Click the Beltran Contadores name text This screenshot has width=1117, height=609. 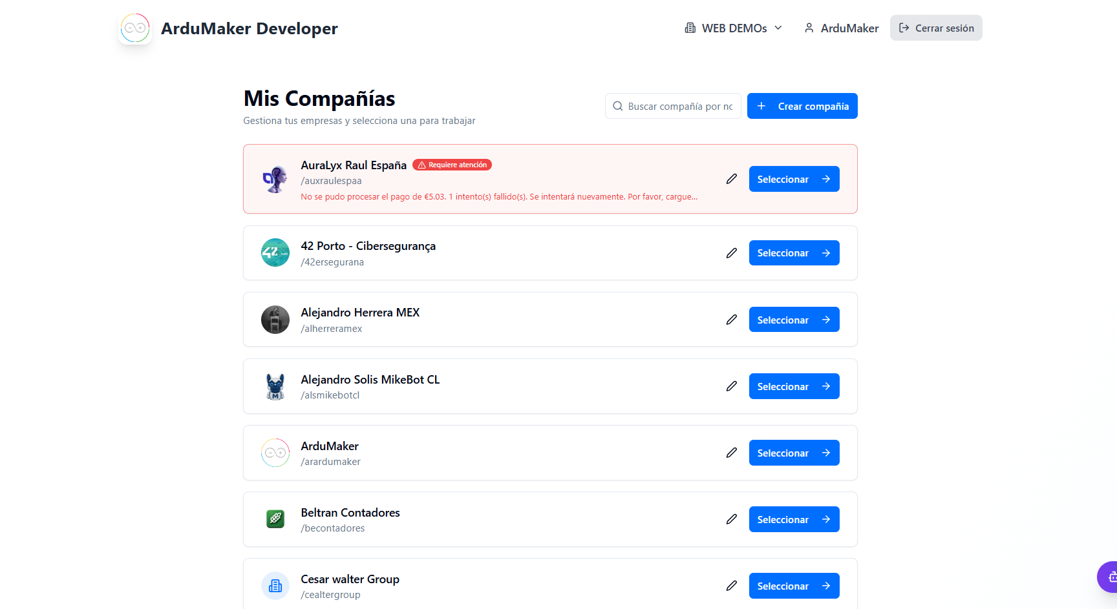350,513
